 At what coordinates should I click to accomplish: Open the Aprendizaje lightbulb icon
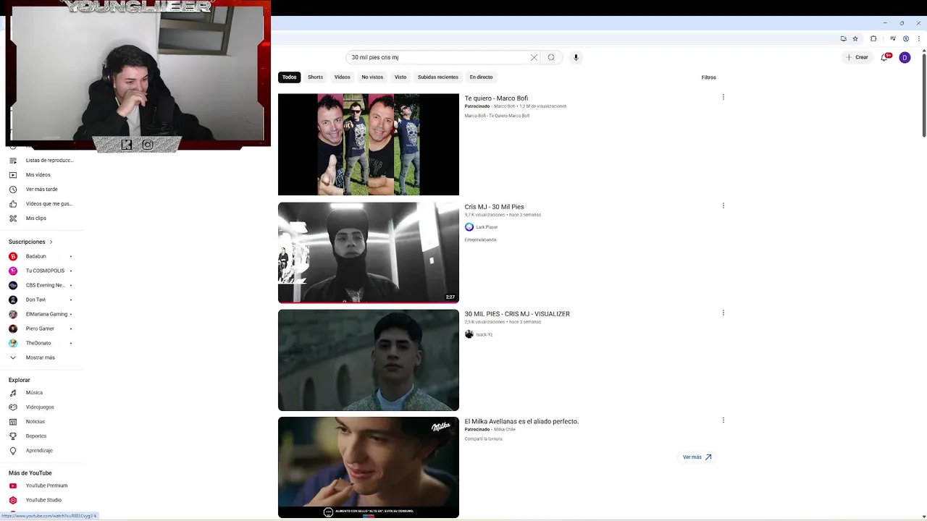pyautogui.click(x=13, y=451)
